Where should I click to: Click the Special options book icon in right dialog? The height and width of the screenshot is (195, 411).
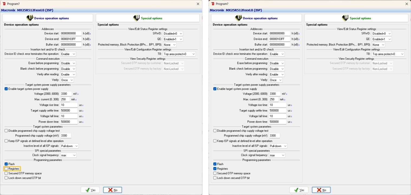pyautogui.click(x=345, y=18)
